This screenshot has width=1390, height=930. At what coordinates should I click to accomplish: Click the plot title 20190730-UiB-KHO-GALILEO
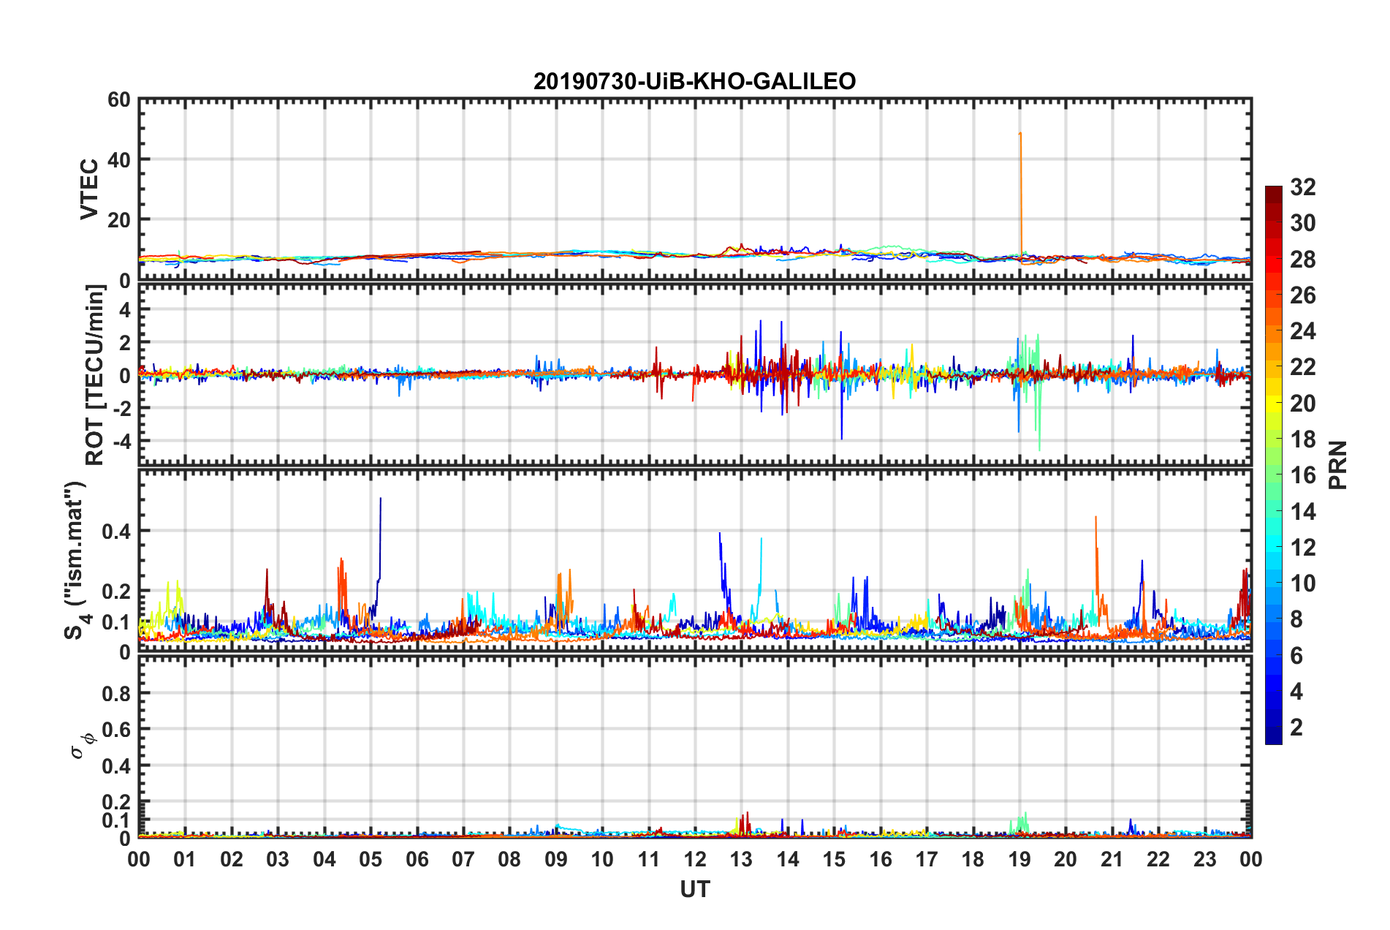coord(694,81)
